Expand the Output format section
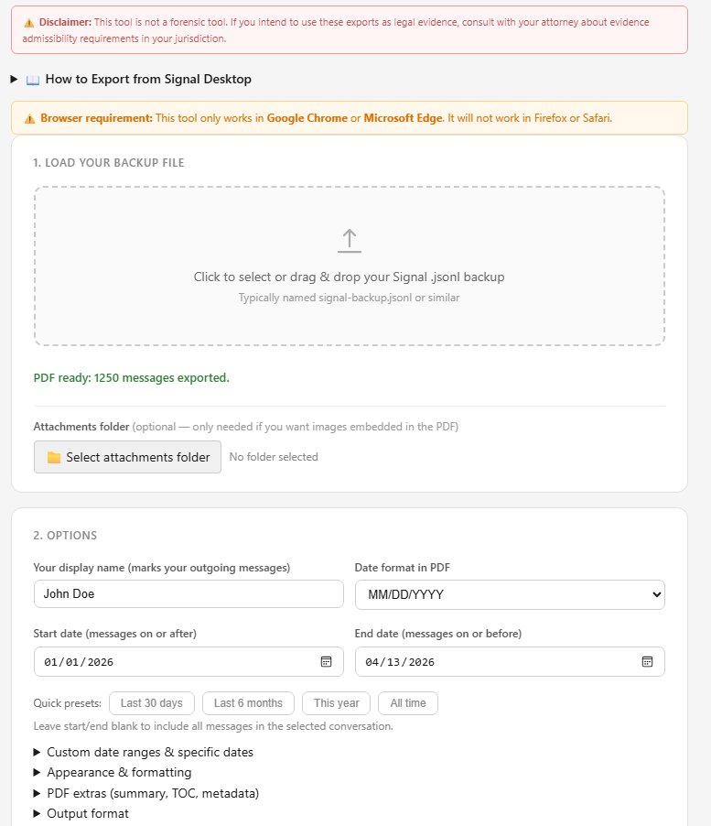 [x=87, y=813]
